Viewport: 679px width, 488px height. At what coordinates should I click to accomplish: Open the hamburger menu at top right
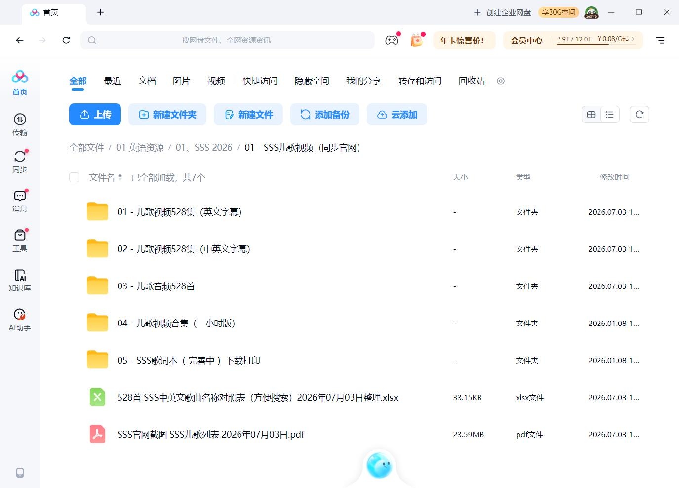point(660,40)
